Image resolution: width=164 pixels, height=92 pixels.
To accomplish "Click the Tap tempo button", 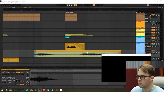I will (x=2, y=5).
